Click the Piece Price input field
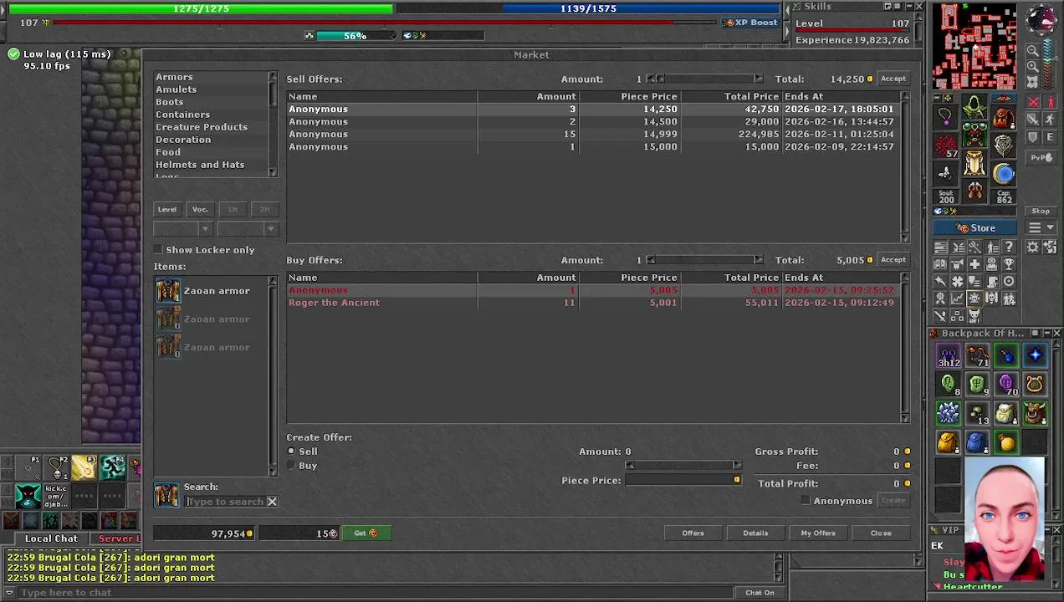The height and width of the screenshot is (602, 1064). point(683,481)
